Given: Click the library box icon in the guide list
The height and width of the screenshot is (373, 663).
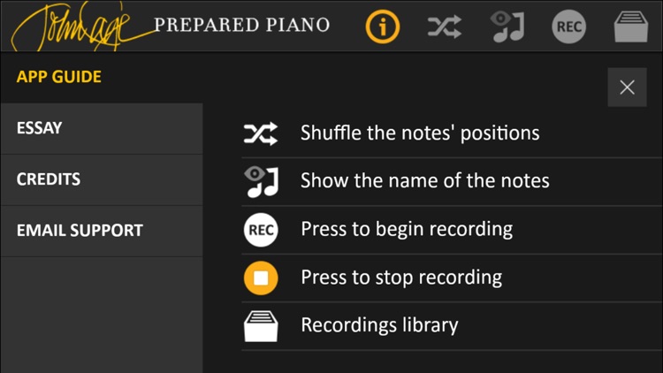Looking at the screenshot, I should (261, 326).
